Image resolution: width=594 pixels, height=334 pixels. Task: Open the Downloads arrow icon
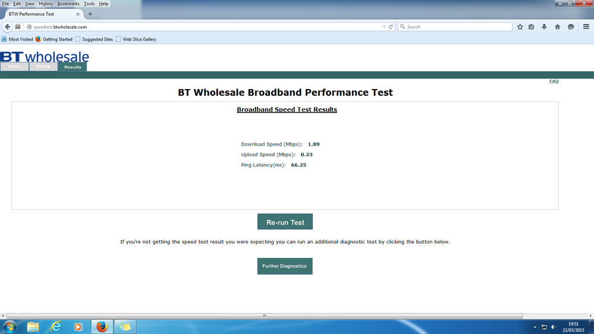(545, 27)
